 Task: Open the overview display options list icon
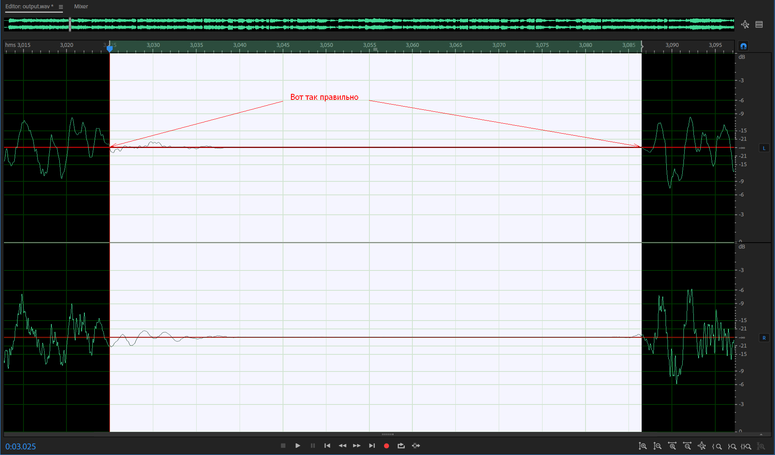(759, 25)
